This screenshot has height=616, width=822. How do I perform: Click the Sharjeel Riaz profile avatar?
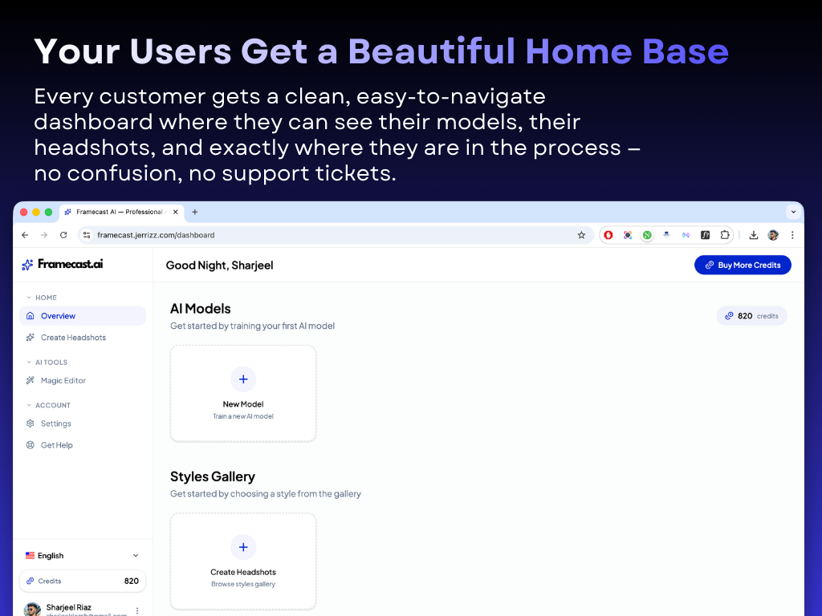[32, 610]
